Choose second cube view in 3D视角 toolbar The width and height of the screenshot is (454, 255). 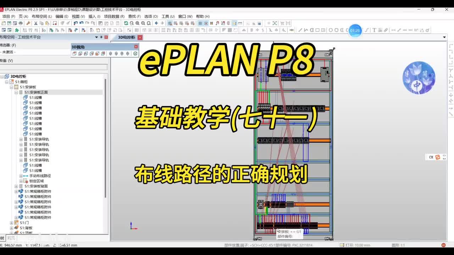tap(80, 53)
